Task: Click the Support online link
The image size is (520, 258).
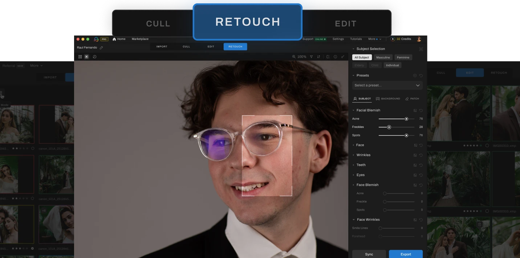Action: pyautogui.click(x=314, y=39)
